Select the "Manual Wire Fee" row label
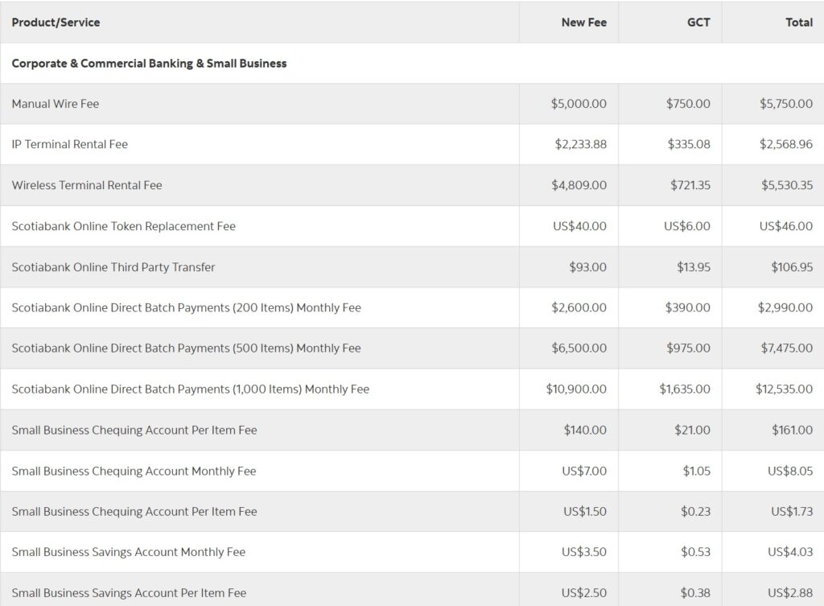Viewport: 824px width, 606px height. click(56, 104)
